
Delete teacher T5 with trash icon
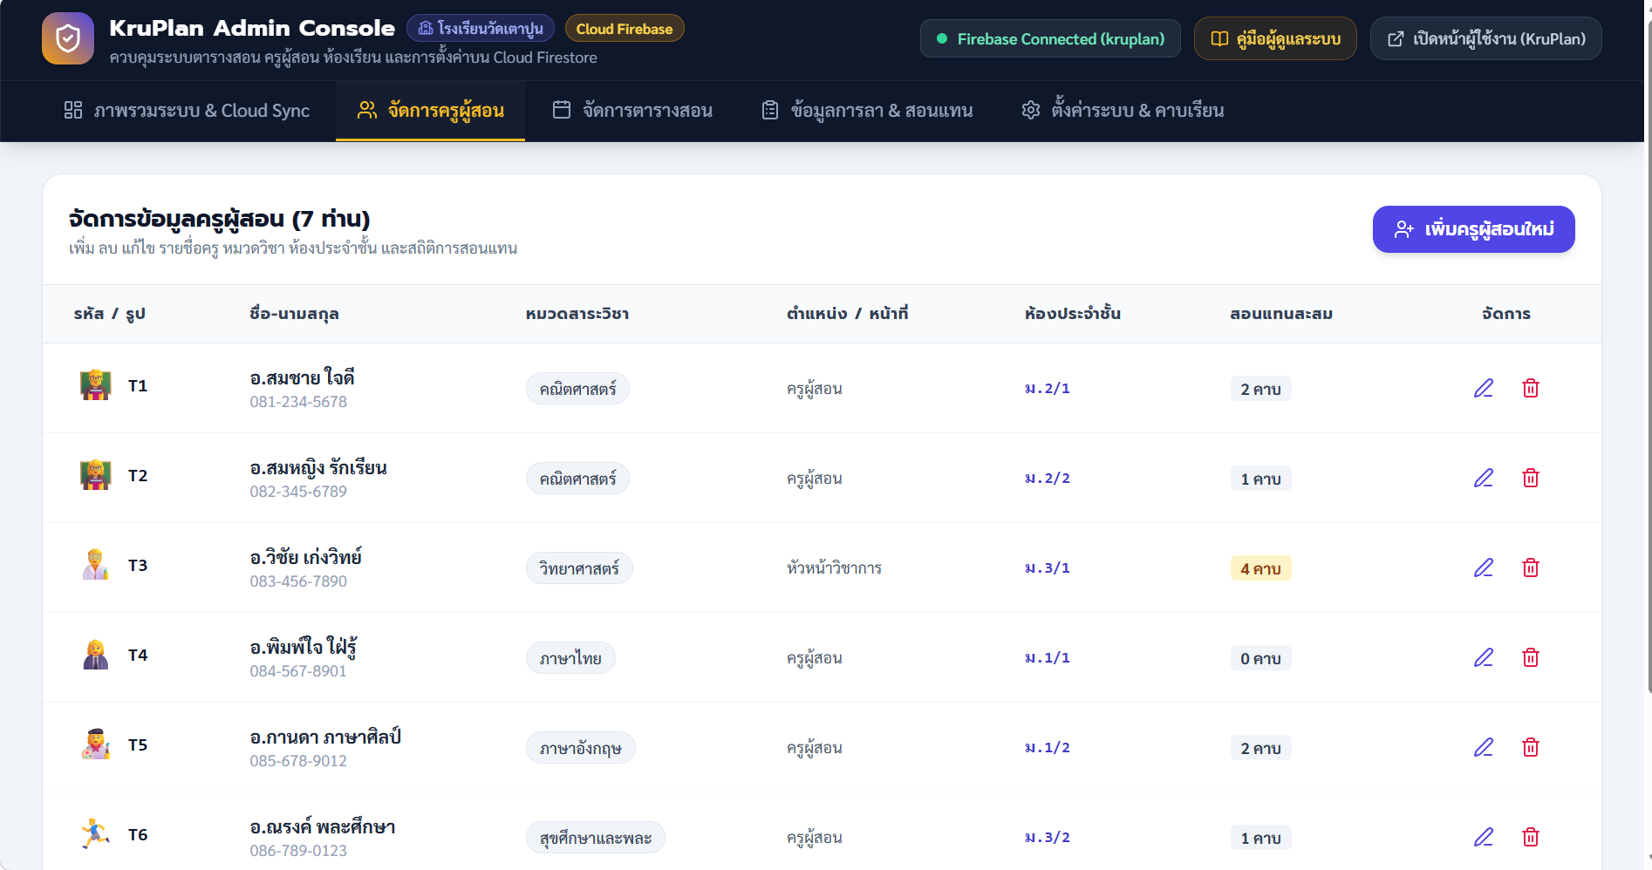coord(1531,747)
